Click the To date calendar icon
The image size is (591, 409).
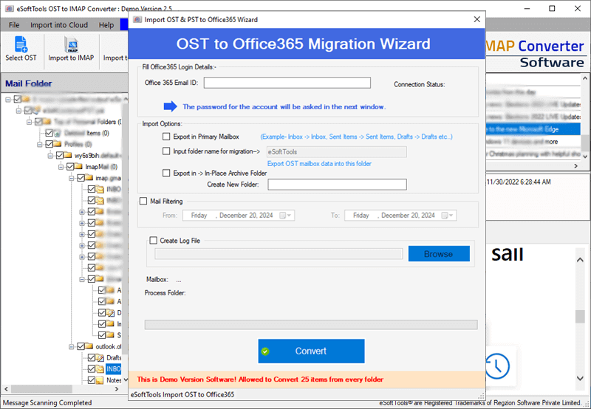coord(445,216)
